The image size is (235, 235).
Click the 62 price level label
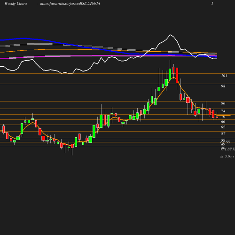(x=223, y=127)
